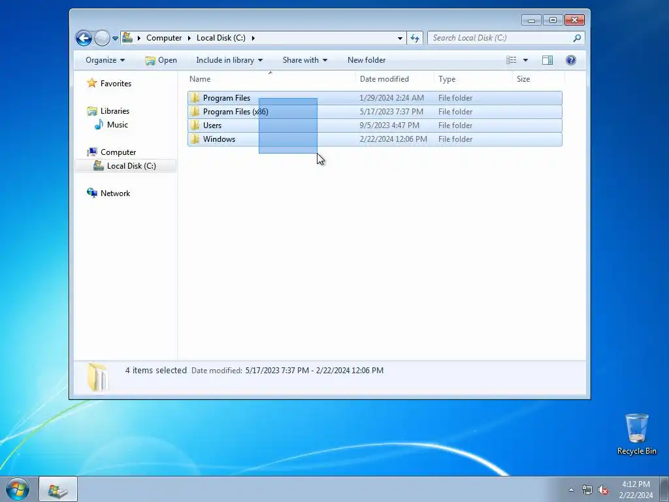Click the drive icon in the address bar
The height and width of the screenshot is (502, 669).
[x=127, y=37]
